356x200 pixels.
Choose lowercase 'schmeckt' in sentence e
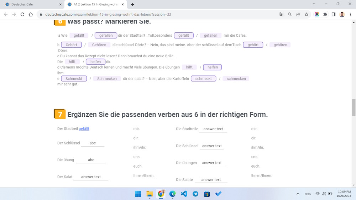click(x=203, y=79)
